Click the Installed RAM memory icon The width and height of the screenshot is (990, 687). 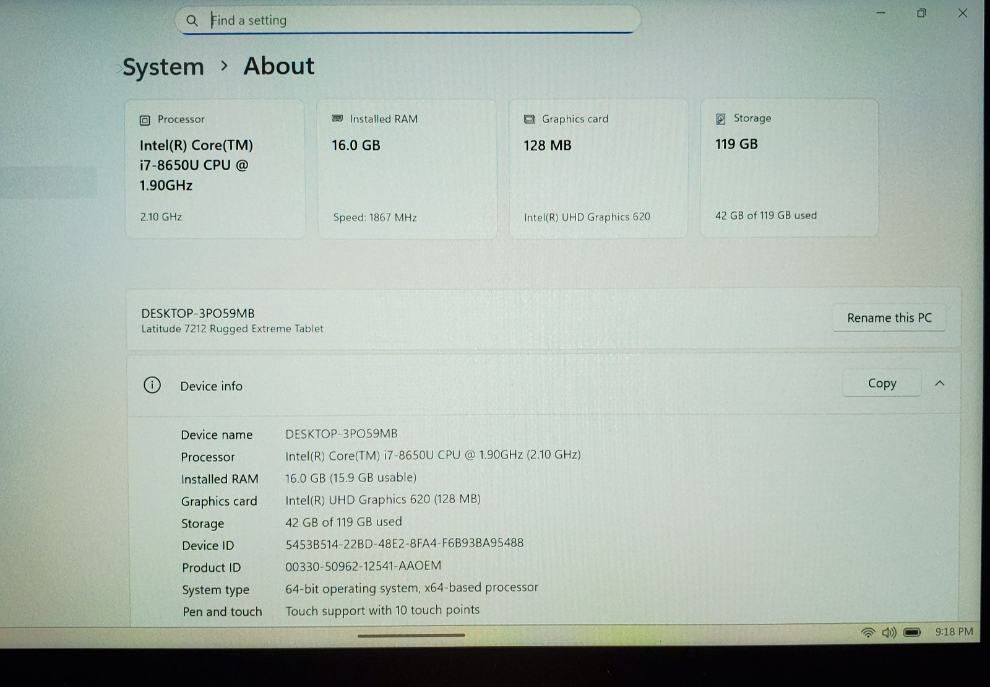[x=337, y=118]
